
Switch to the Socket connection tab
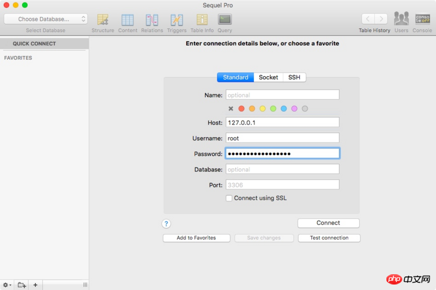coord(268,77)
